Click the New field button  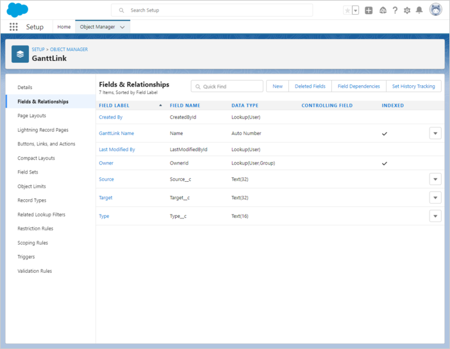(x=278, y=86)
